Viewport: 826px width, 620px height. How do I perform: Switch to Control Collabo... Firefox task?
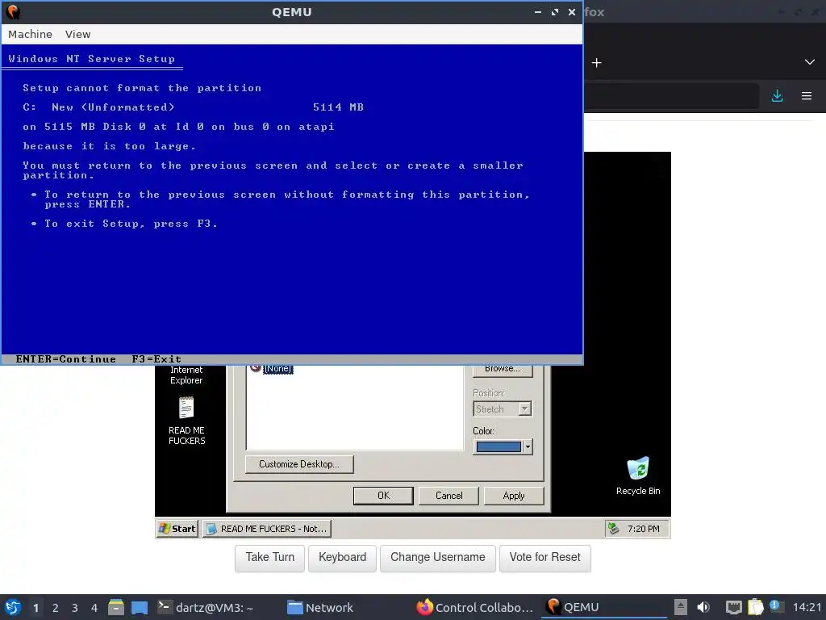[x=476, y=607]
